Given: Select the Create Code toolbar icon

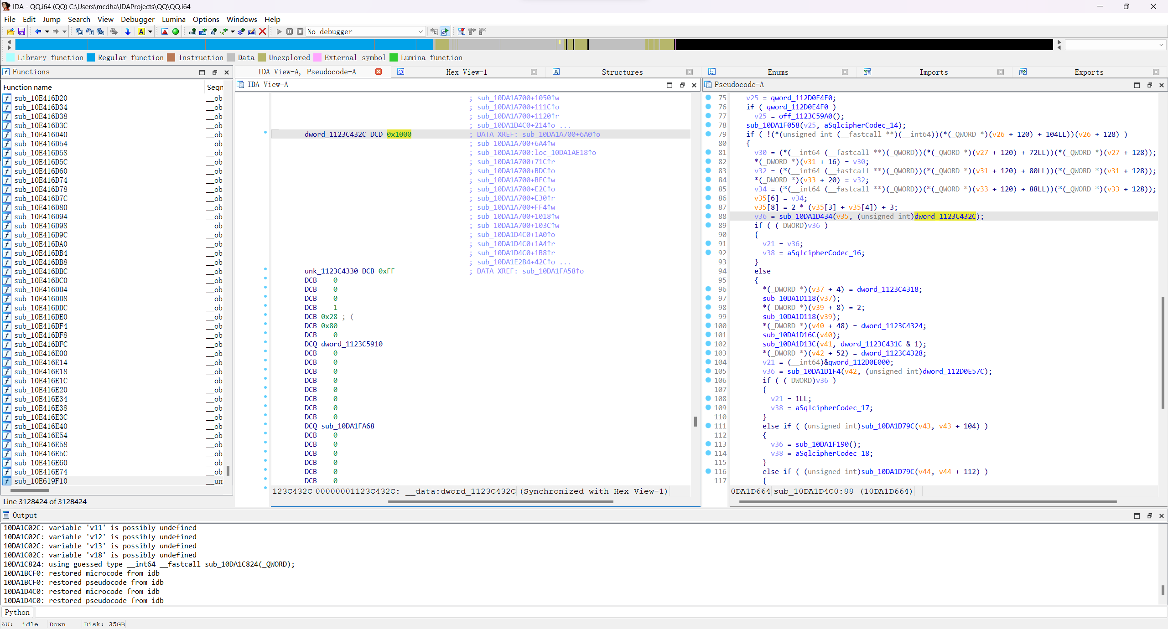Looking at the screenshot, I should (x=192, y=31).
